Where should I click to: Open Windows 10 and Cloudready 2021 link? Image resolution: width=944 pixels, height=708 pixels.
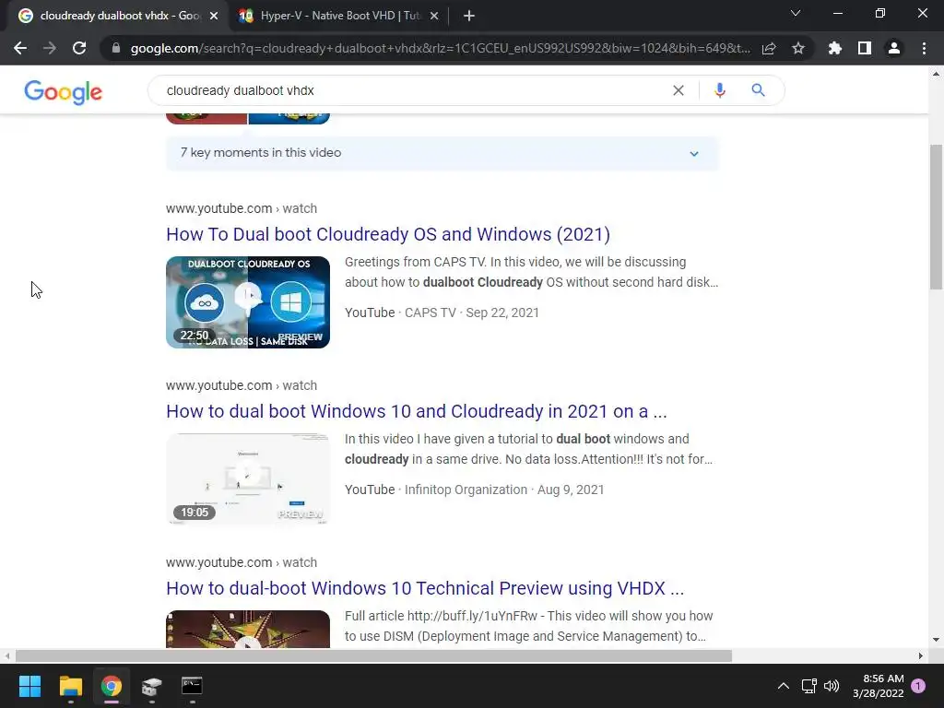click(x=417, y=411)
